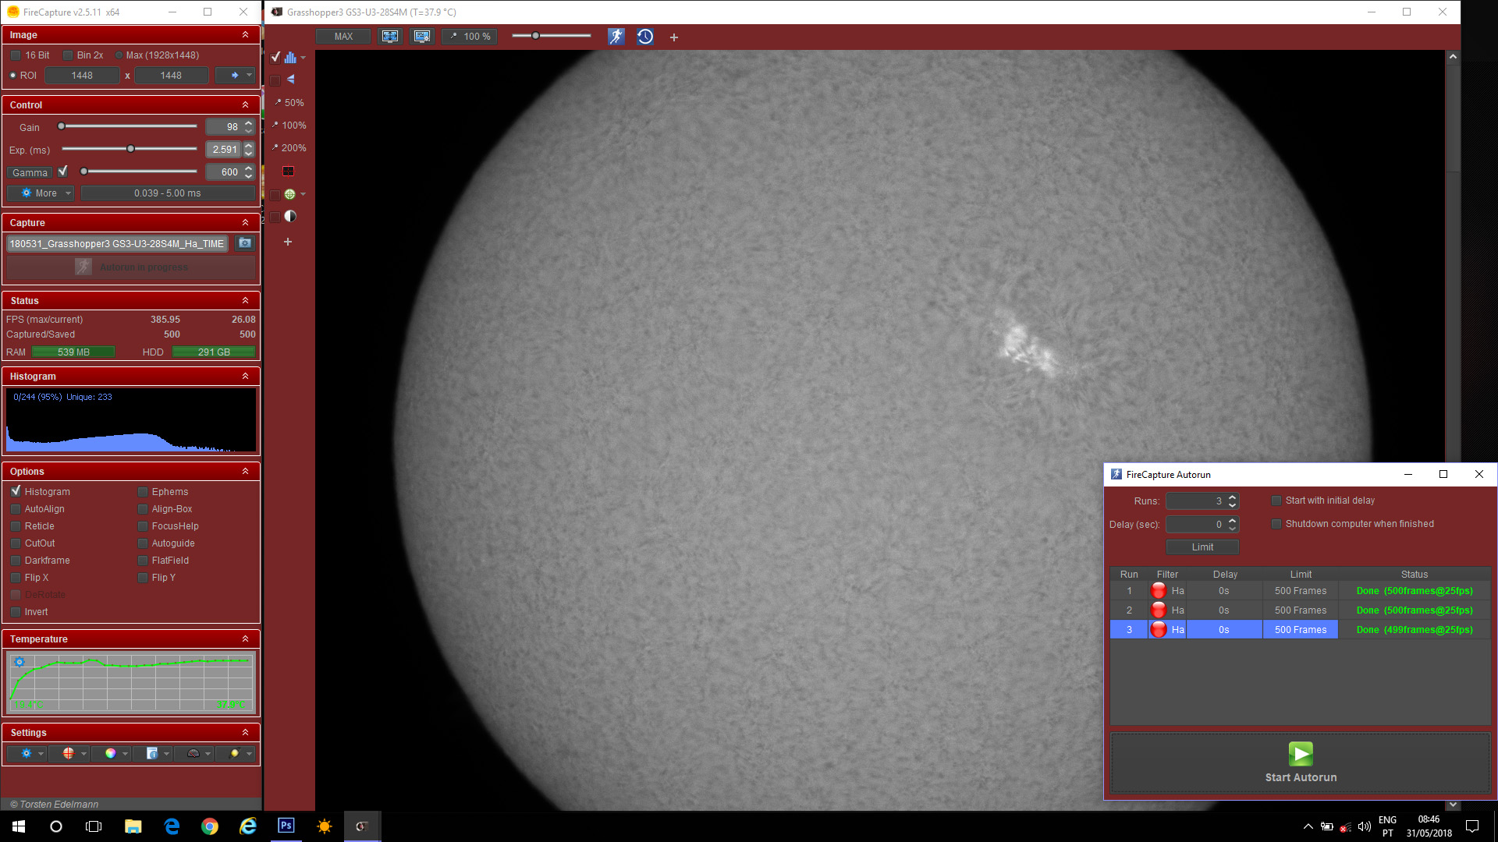Select Autorun row 3
The height and width of the screenshot is (842, 1498).
pyautogui.click(x=1300, y=630)
